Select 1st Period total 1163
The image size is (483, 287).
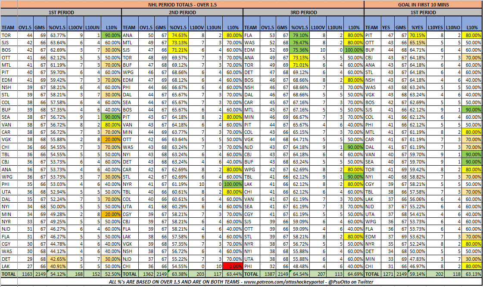(x=25, y=274)
